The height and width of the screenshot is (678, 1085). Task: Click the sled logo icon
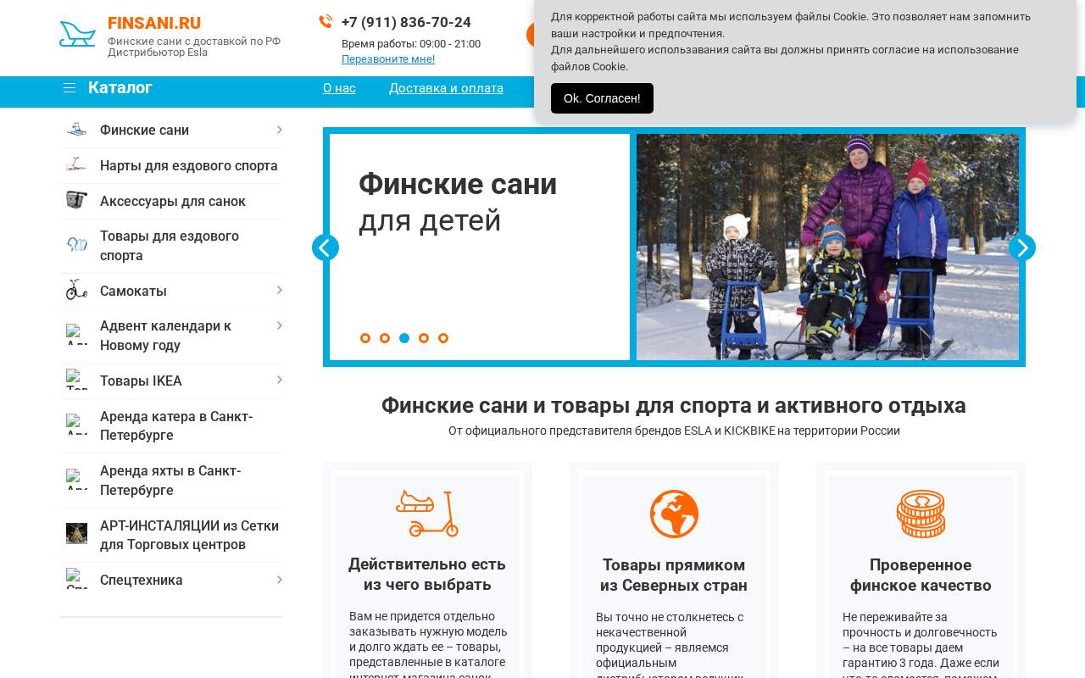coord(77,34)
